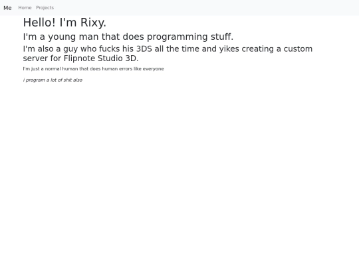359x269 pixels.
Task: Open the Home nav link
Action: click(25, 8)
